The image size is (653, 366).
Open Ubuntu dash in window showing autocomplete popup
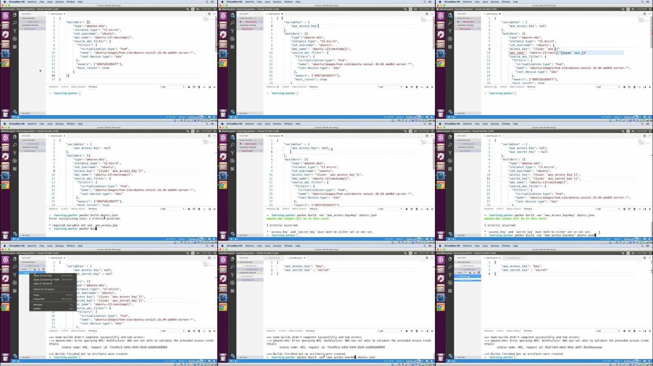pyautogui.click(x=441, y=16)
